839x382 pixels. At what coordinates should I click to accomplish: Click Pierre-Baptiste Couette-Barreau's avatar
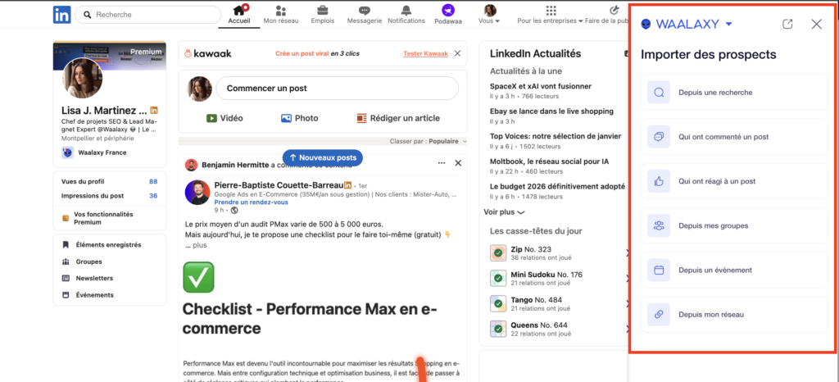(x=197, y=193)
